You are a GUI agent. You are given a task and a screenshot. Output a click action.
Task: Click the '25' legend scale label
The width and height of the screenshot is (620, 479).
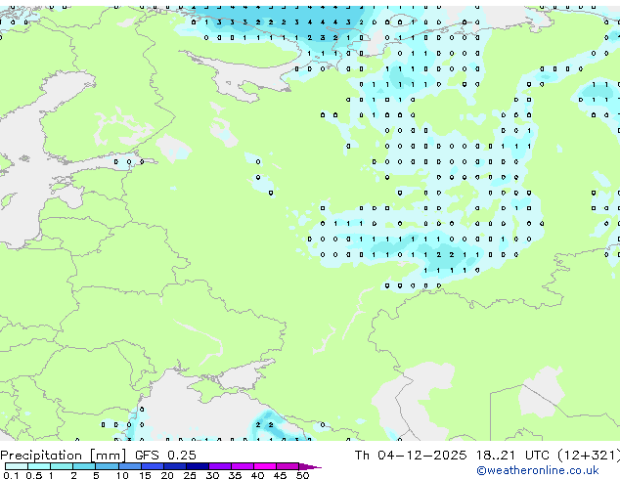click(190, 475)
